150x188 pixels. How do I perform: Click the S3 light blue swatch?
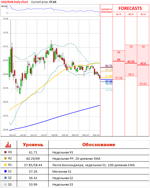click(x=5, y=184)
